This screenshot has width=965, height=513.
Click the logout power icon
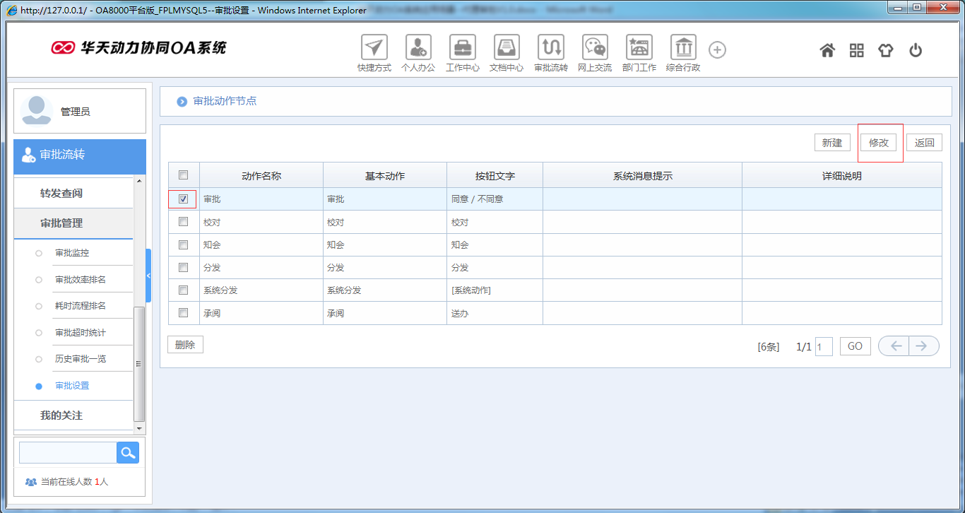point(915,50)
